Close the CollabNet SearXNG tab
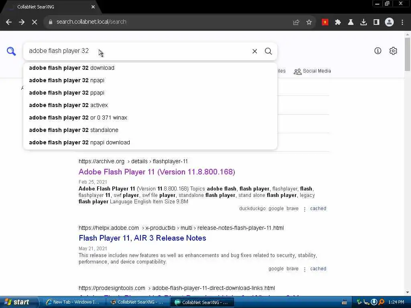 [x=93, y=7]
